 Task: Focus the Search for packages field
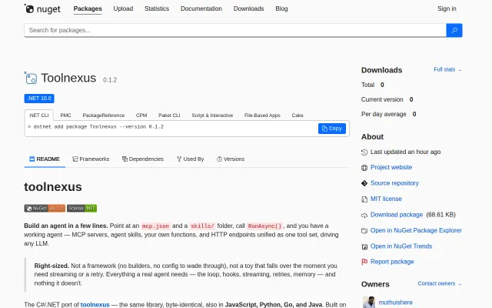click(235, 30)
